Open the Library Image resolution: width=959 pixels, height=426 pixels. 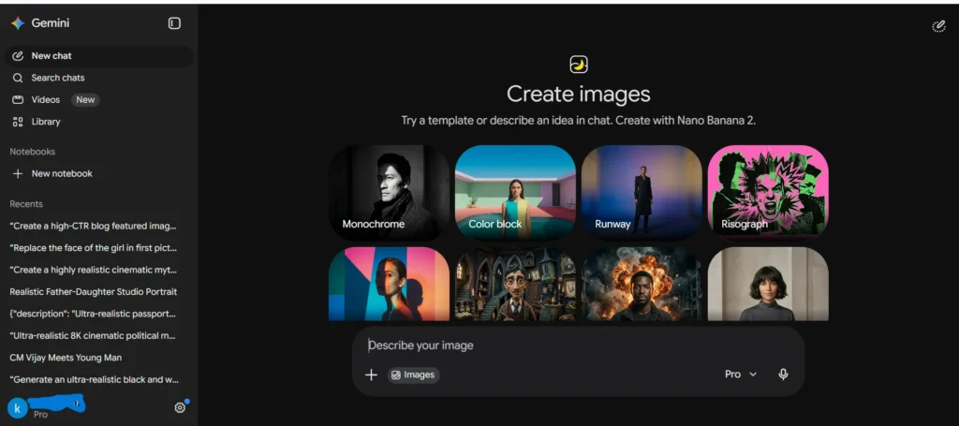coord(98,122)
